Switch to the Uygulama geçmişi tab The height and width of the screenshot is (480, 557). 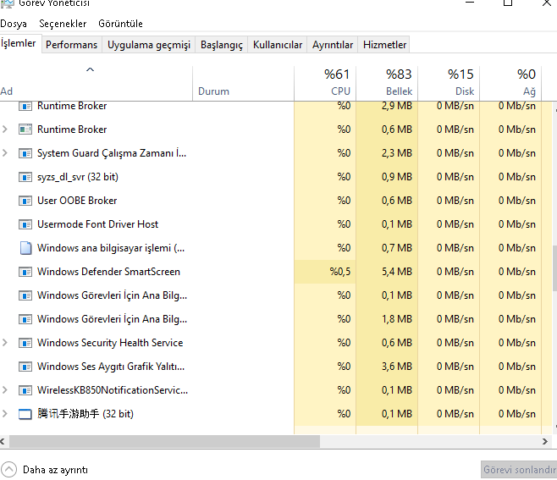coord(149,45)
